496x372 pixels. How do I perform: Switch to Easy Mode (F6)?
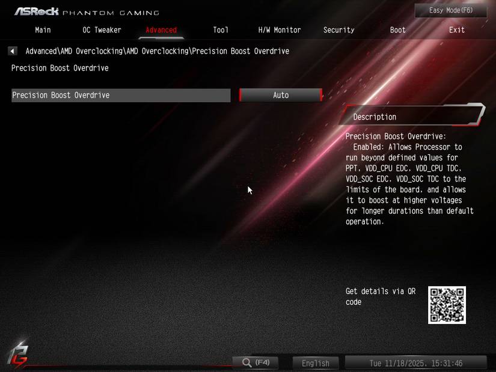click(451, 10)
